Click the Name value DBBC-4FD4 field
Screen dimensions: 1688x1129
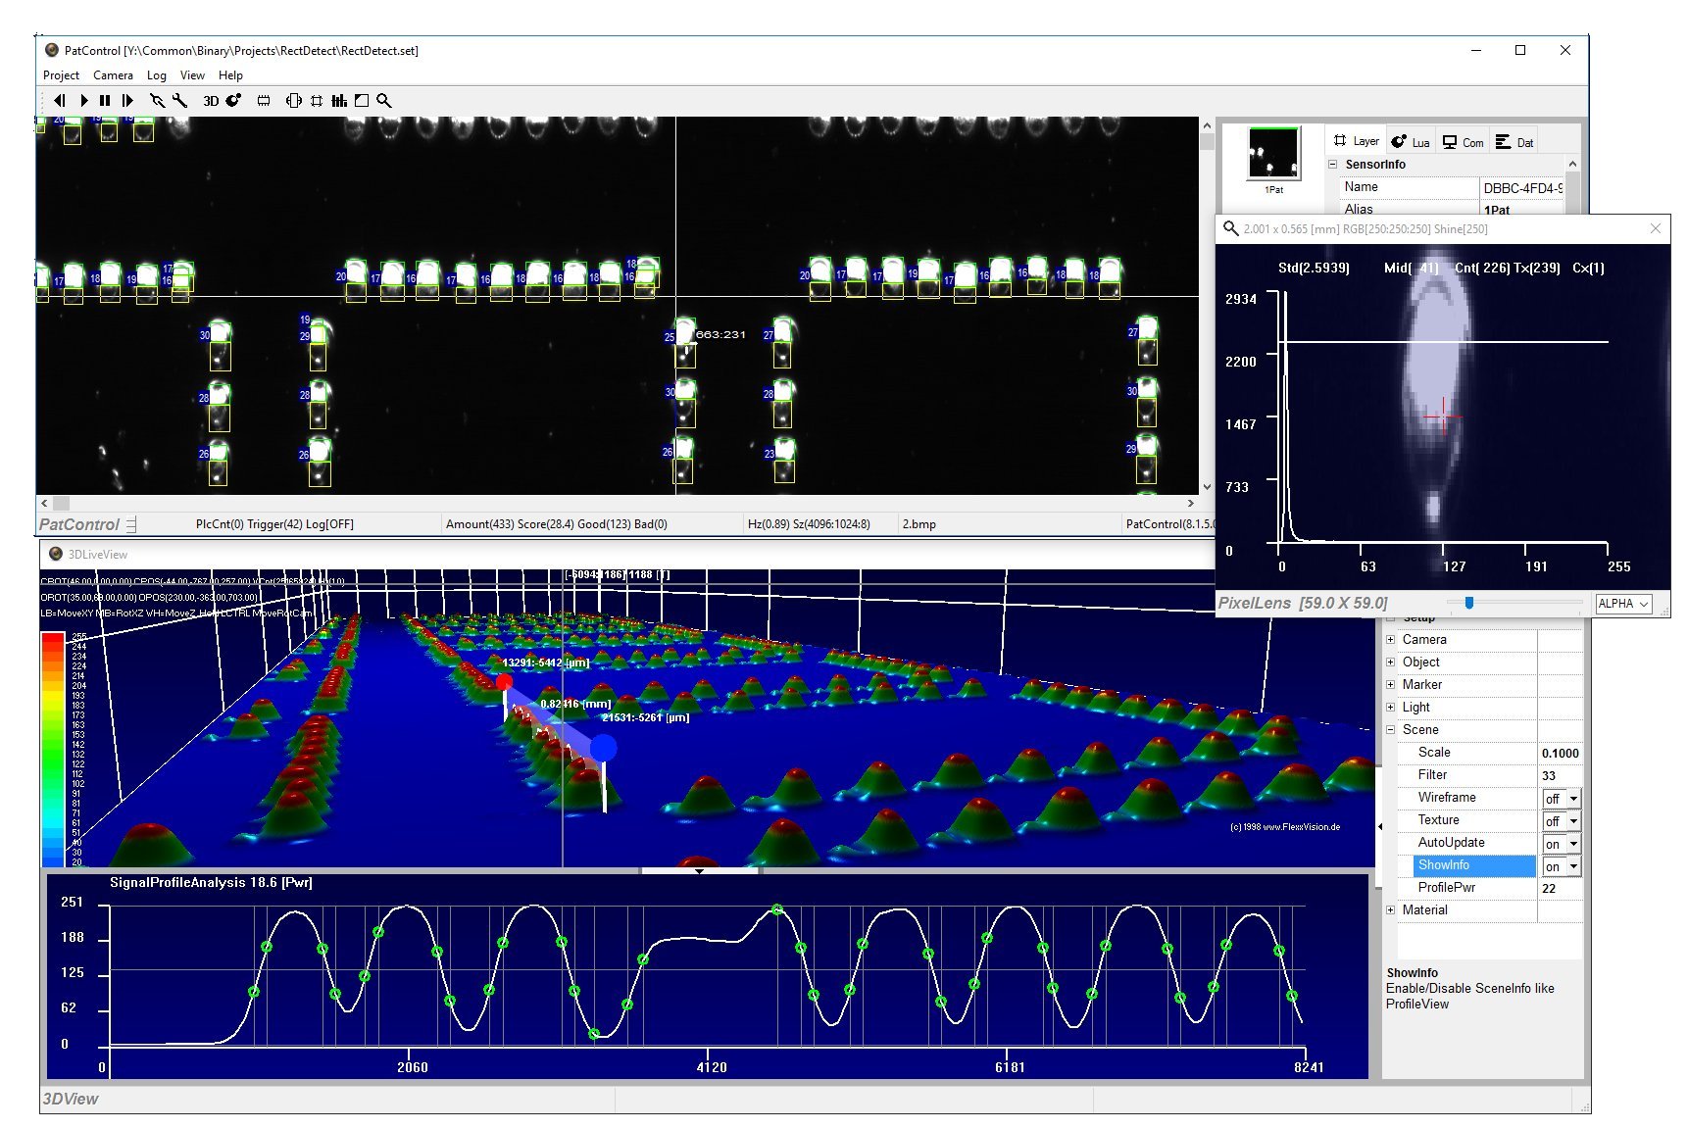coord(1522,187)
